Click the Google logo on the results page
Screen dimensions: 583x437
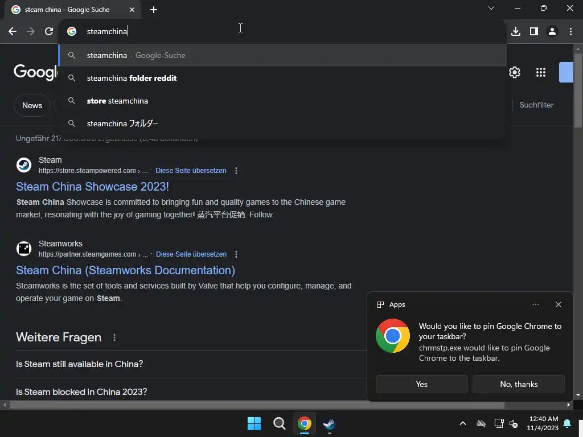(36, 71)
